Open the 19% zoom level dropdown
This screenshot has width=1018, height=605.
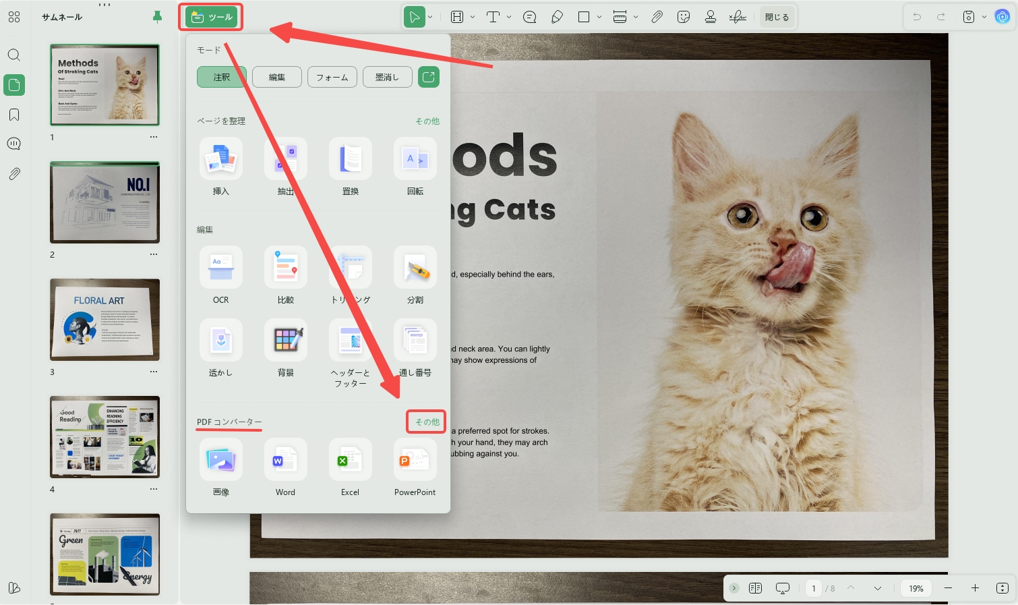pyautogui.click(x=916, y=588)
